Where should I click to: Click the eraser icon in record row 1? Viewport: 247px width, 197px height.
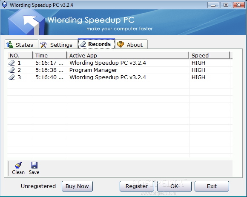click(11, 63)
